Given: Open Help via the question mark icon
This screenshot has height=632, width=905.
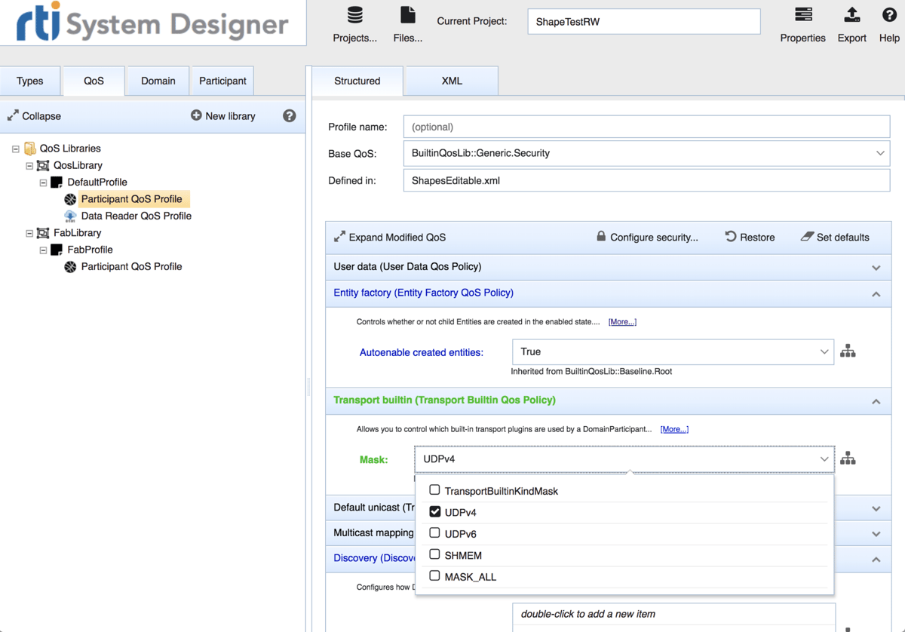Looking at the screenshot, I should coord(890,15).
